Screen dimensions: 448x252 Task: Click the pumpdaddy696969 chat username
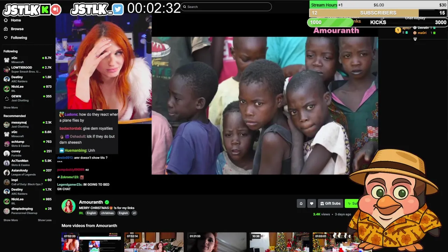71,170
